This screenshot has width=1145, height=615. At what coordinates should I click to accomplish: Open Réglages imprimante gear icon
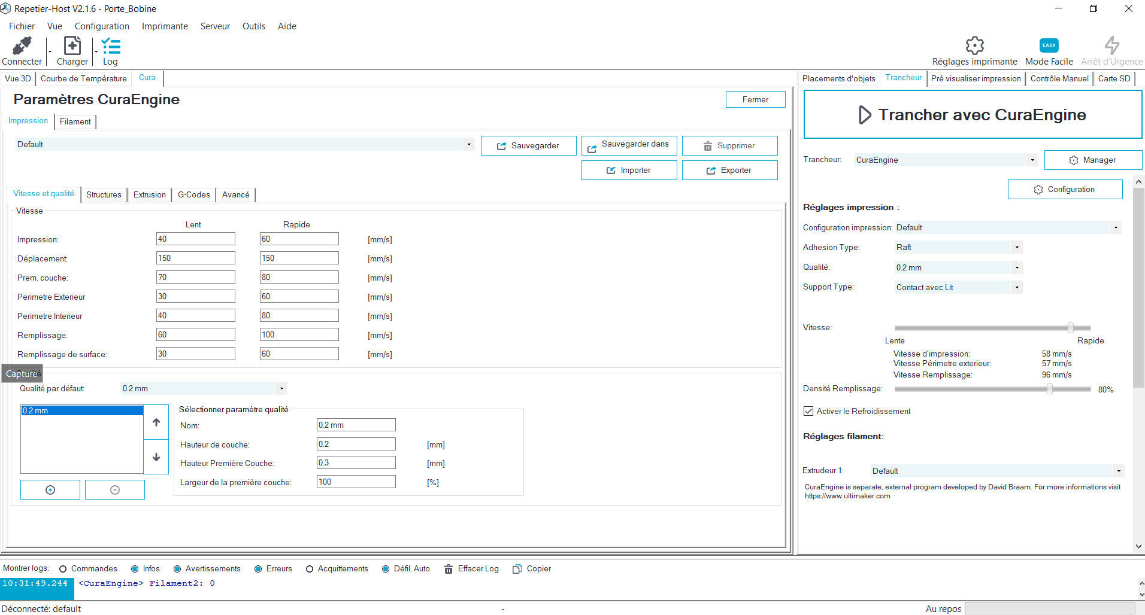[x=974, y=45]
